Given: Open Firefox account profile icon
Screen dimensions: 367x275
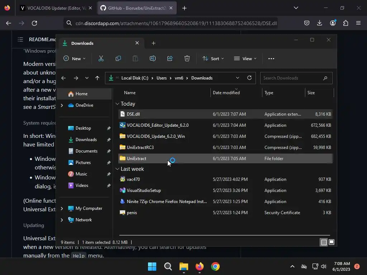Looking at the screenshot, I should pyautogui.click(x=333, y=23).
